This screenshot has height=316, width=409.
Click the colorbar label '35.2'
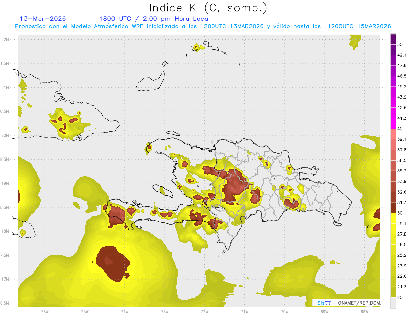tap(402, 171)
